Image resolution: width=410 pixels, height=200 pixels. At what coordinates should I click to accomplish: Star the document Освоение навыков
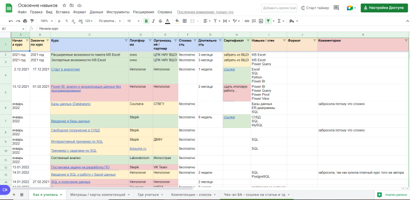click(64, 5)
